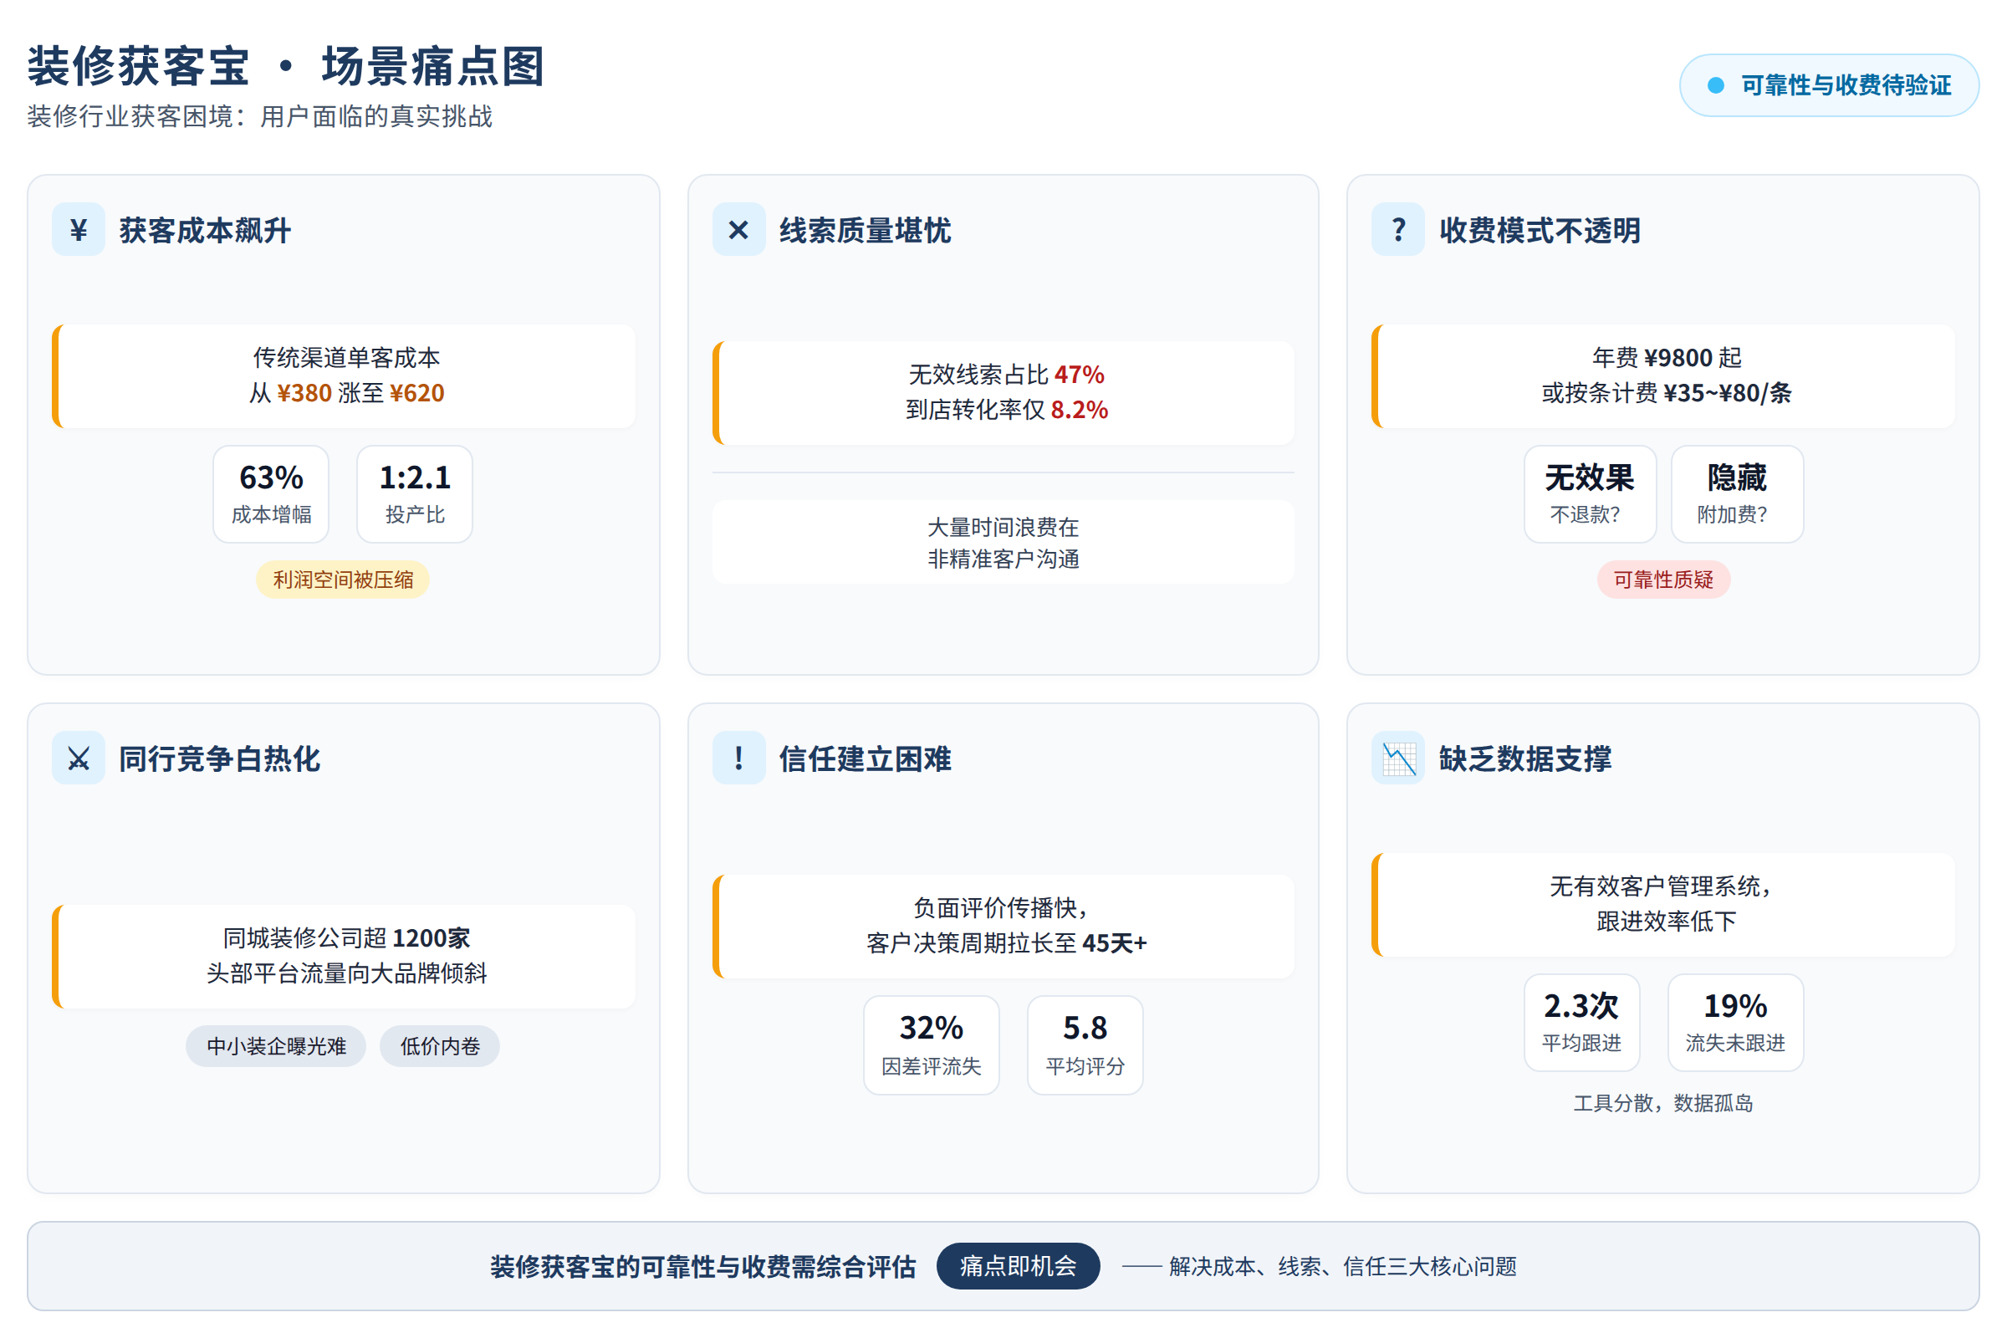Click the 或按条计费 ¥35~¥80/条 line

[x=1667, y=392]
